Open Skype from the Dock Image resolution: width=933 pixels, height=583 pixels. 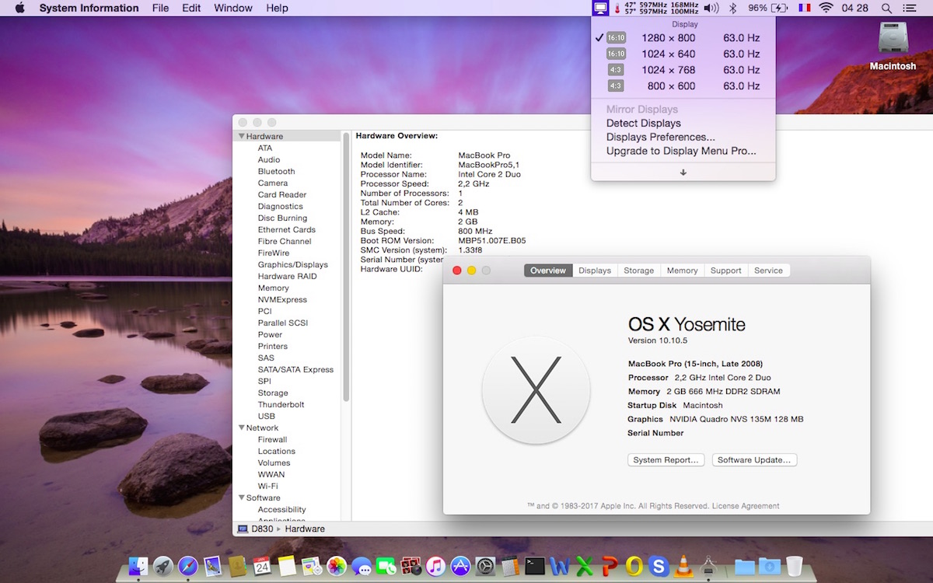(659, 567)
